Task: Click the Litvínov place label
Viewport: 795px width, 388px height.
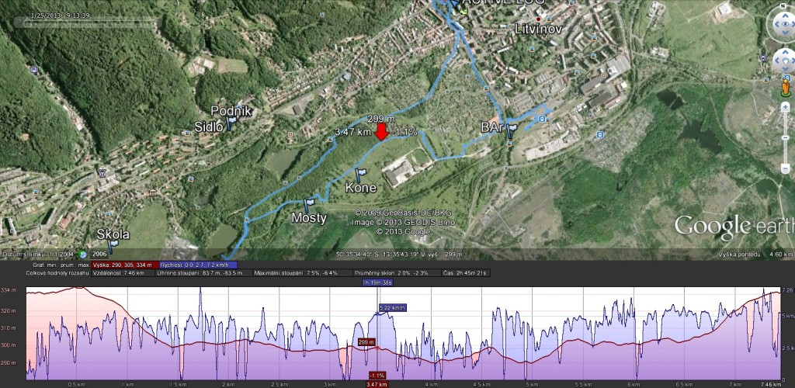Action: (539, 29)
